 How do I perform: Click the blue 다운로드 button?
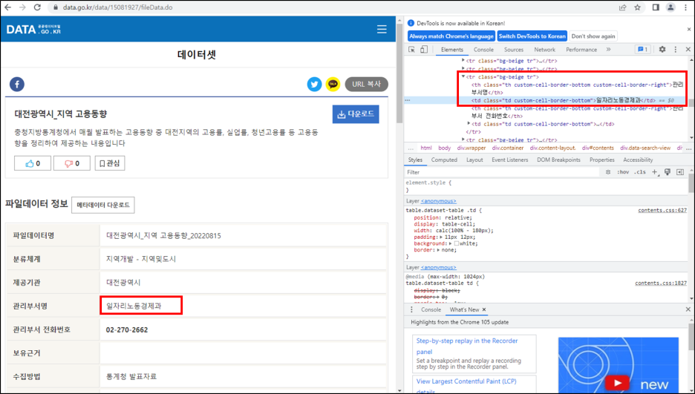point(356,114)
